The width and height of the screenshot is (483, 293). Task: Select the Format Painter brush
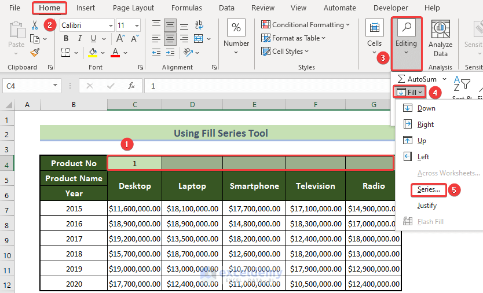coord(34,52)
